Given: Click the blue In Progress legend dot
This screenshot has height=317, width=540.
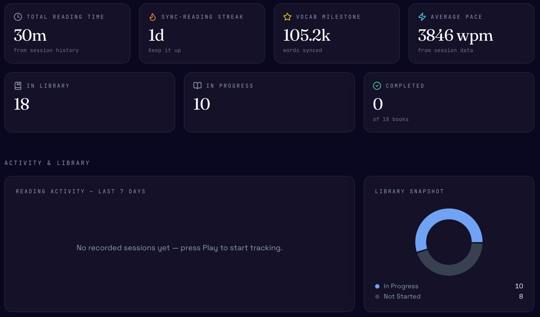Looking at the screenshot, I should (x=377, y=286).
